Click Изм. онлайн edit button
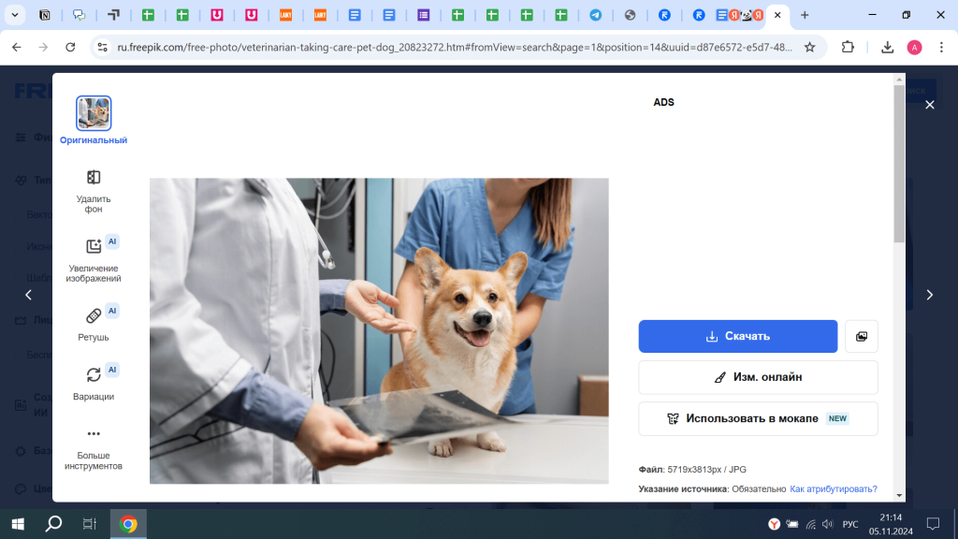958x539 pixels. point(758,377)
